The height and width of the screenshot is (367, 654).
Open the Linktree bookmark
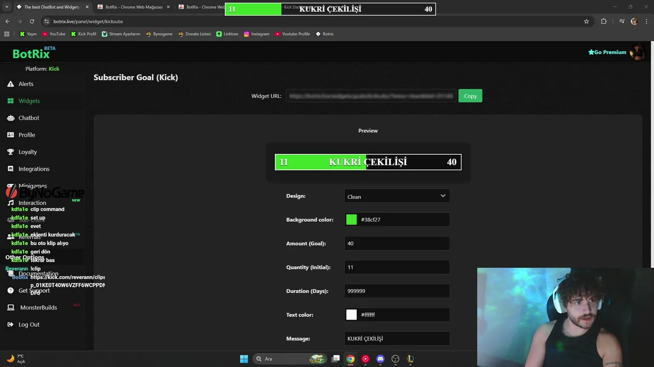[x=227, y=34]
